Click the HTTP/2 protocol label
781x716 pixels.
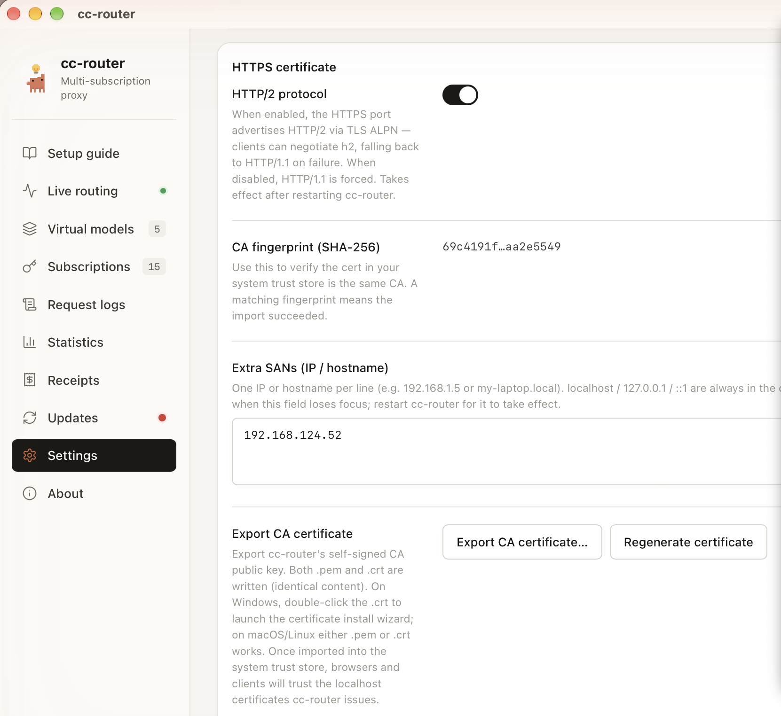pos(279,94)
